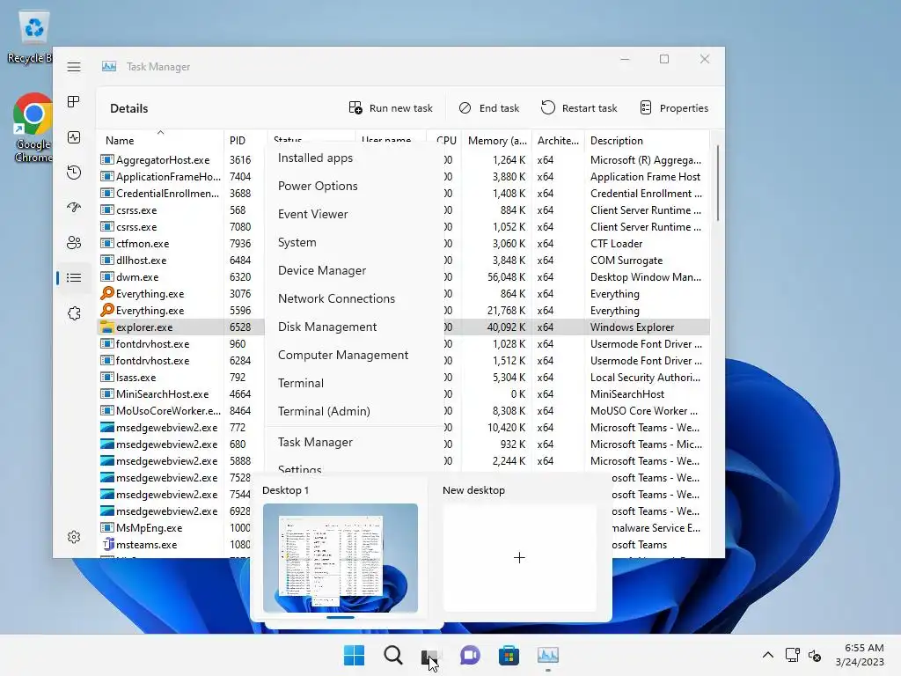The image size is (901, 676).
Task: Open Task Manager settings gear icon
Action: 74,537
